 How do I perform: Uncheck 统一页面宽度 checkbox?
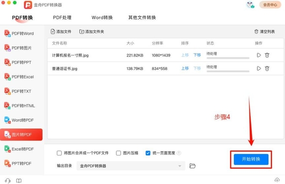tap(148, 153)
